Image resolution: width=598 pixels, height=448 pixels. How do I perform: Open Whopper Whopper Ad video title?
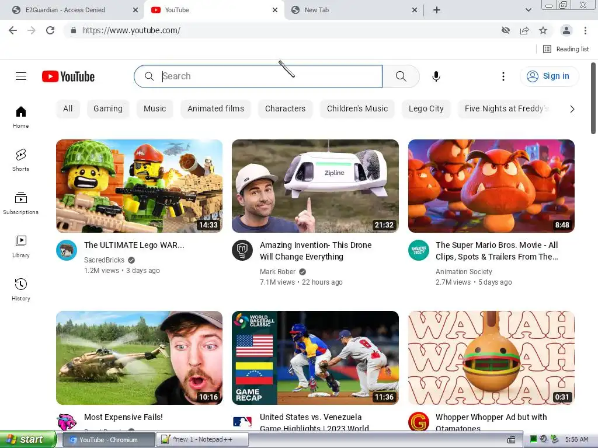[491, 422]
